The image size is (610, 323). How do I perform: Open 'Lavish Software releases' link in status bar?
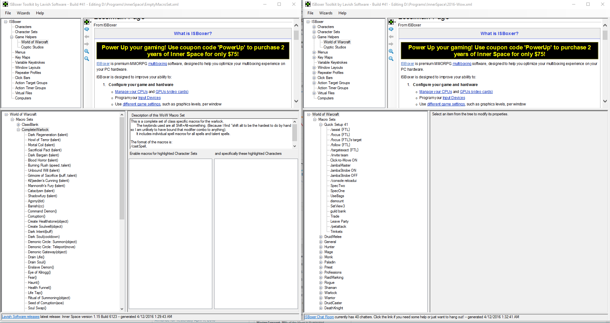(21, 317)
